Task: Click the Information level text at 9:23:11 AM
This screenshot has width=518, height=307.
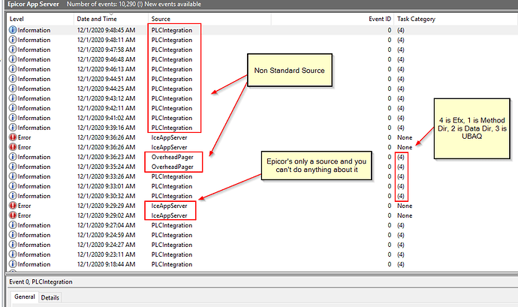Action: (x=34, y=254)
